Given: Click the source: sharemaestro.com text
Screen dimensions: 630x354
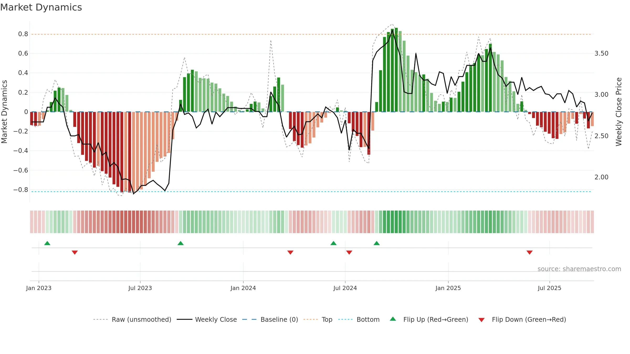Looking at the screenshot, I should [579, 269].
